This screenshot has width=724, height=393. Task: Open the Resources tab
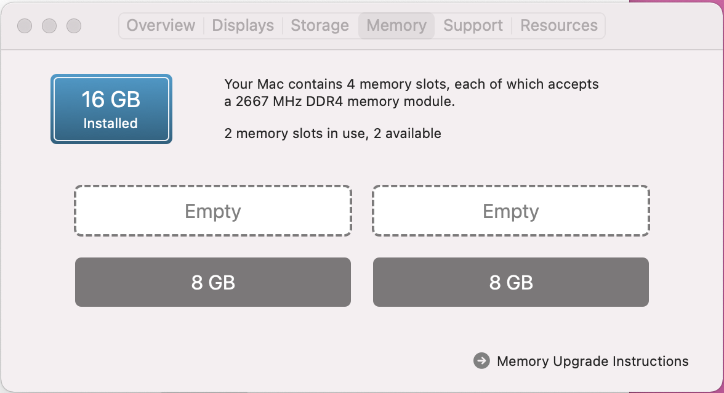pos(559,25)
